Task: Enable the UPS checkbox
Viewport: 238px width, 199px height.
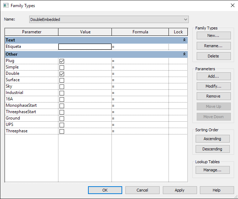Action: [x=62, y=125]
